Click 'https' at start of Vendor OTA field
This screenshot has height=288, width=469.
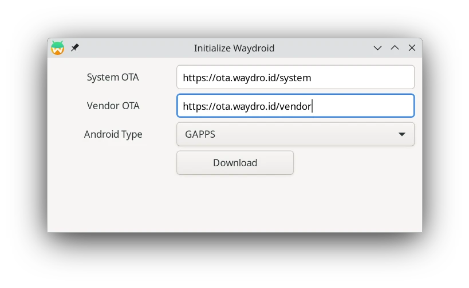(194, 106)
